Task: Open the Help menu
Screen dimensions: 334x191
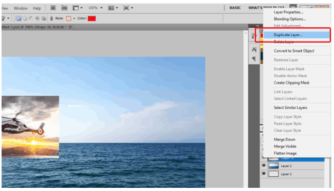Action: pyautogui.click(x=37, y=8)
